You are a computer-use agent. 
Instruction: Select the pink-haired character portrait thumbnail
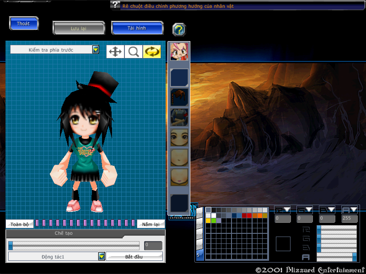[179, 52]
